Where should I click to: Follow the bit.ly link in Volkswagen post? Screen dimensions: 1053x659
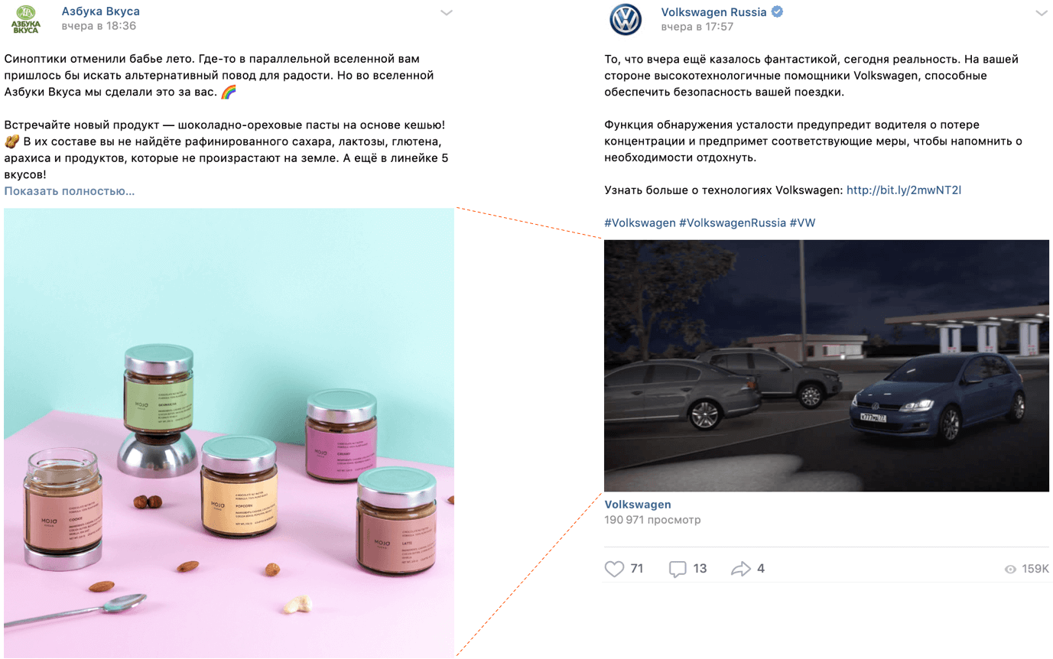[903, 190]
